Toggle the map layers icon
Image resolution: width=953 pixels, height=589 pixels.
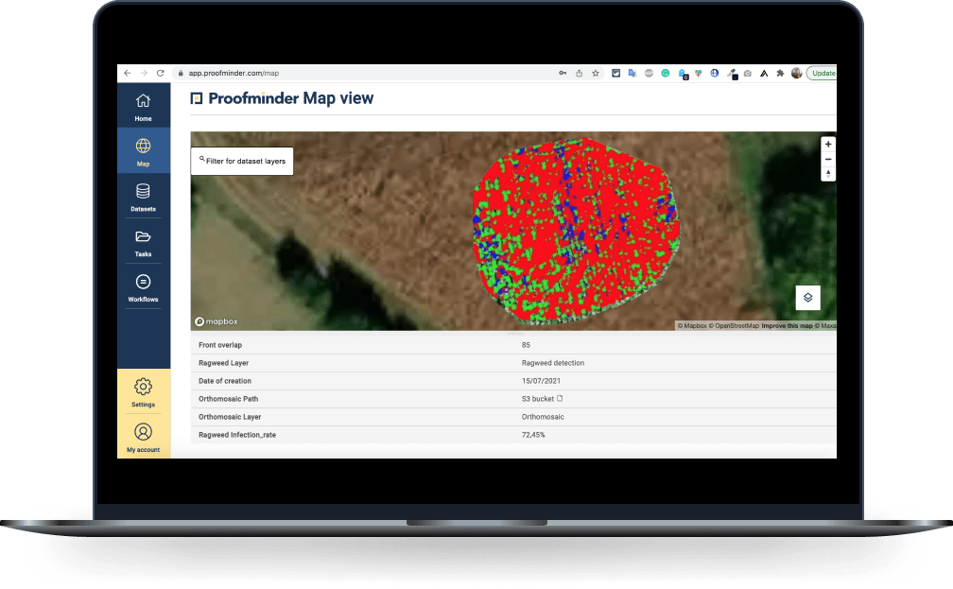click(x=807, y=297)
